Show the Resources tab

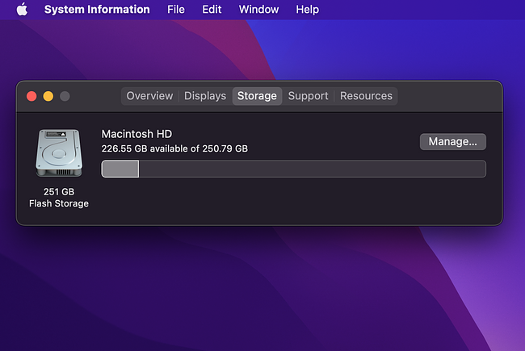[x=366, y=96]
